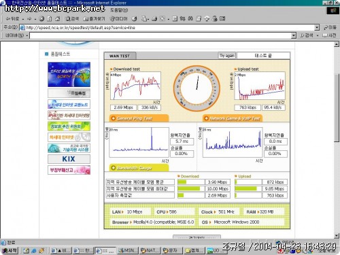Open the IPv6 차세대 인터넷망 banner

tap(69, 115)
